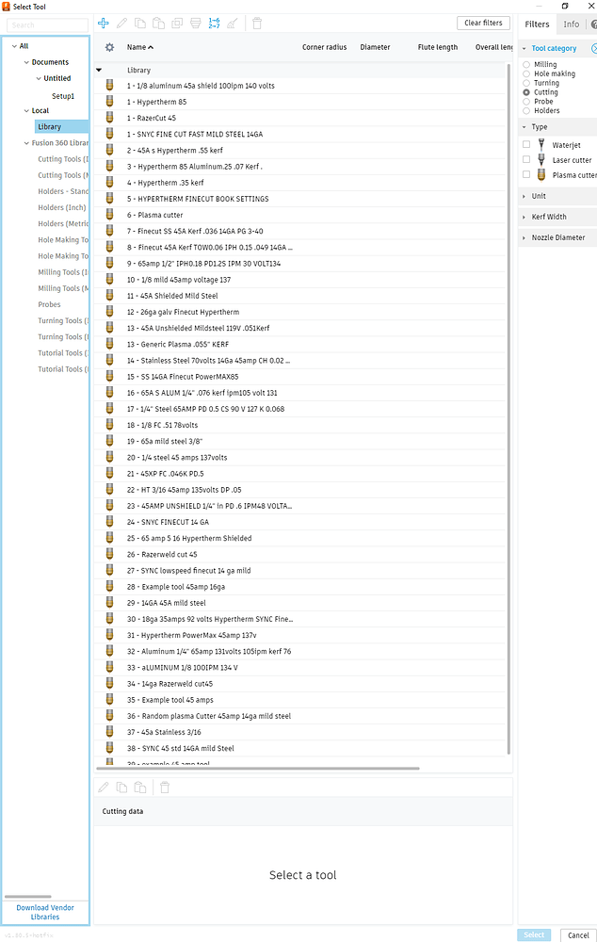Screen dimensions: 597x942
Task: Click the pencil edit icon in top toolbar
Action: coord(121,23)
